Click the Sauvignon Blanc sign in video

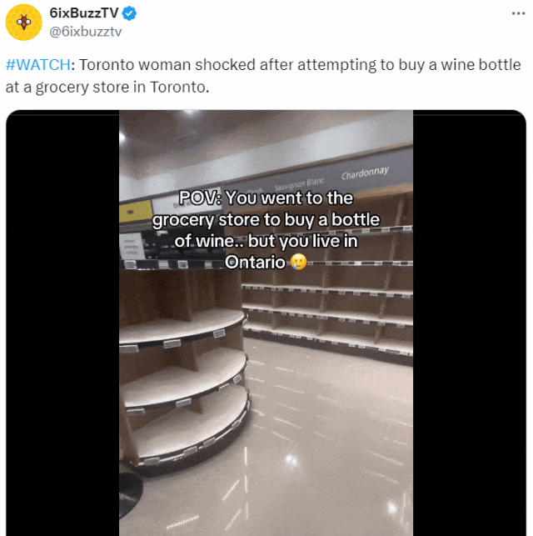[x=299, y=184]
